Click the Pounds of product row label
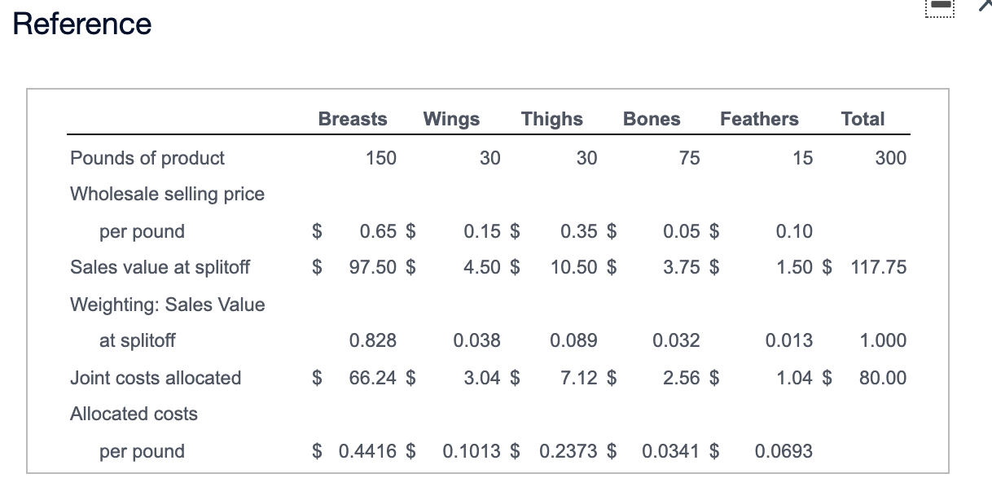The height and width of the screenshot is (500, 992). tap(147, 158)
